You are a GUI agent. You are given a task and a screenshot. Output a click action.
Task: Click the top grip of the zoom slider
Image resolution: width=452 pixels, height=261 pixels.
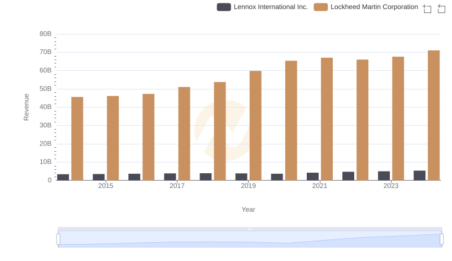(250, 229)
